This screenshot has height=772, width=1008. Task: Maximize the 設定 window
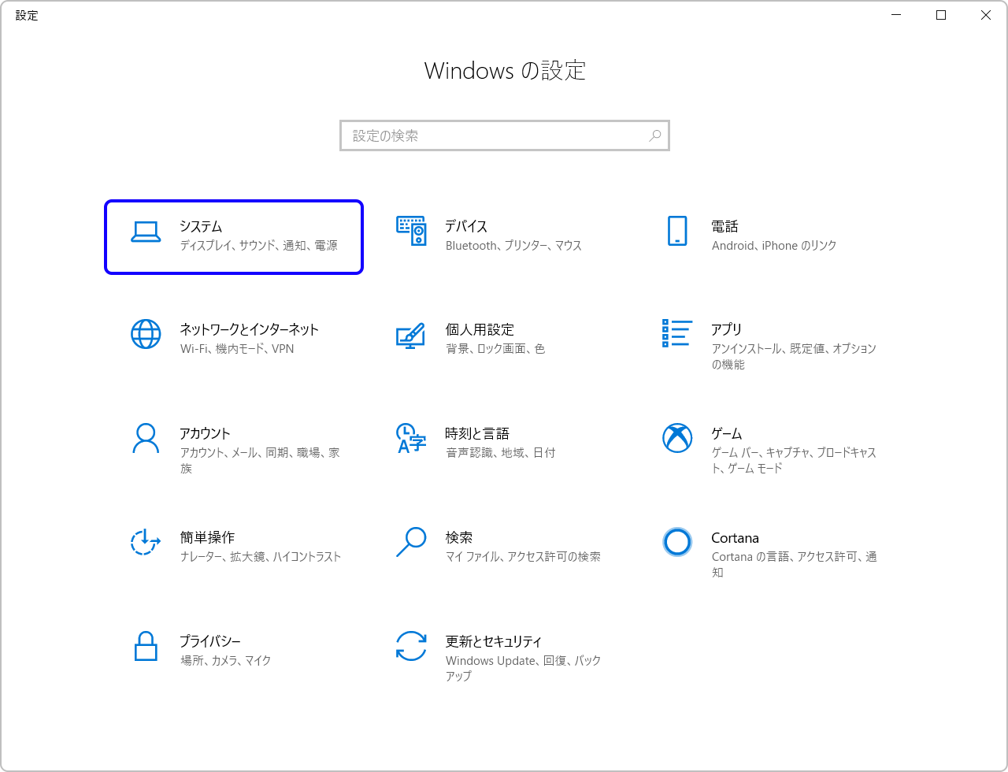941,15
